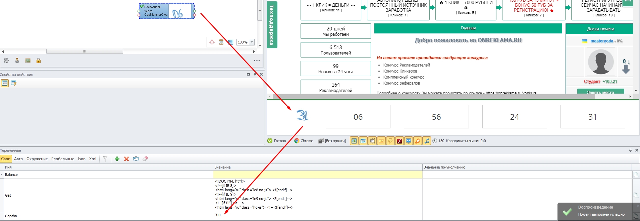Click the Значение column header

click(x=318, y=167)
